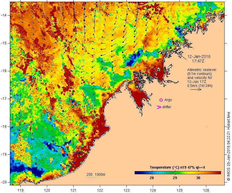Click the '200 1000m' depth contour label
The image size is (232, 193).
(x=96, y=175)
